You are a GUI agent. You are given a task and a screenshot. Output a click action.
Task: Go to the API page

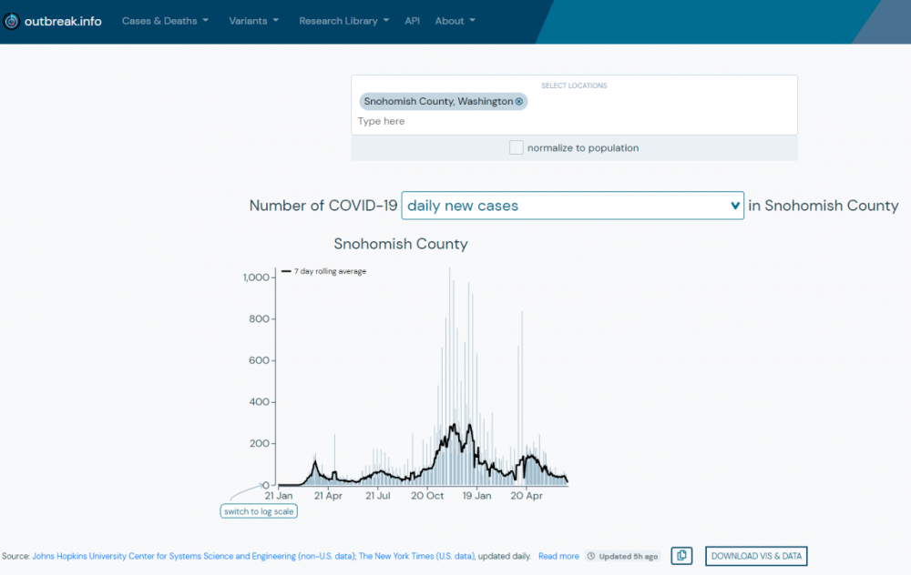point(413,21)
